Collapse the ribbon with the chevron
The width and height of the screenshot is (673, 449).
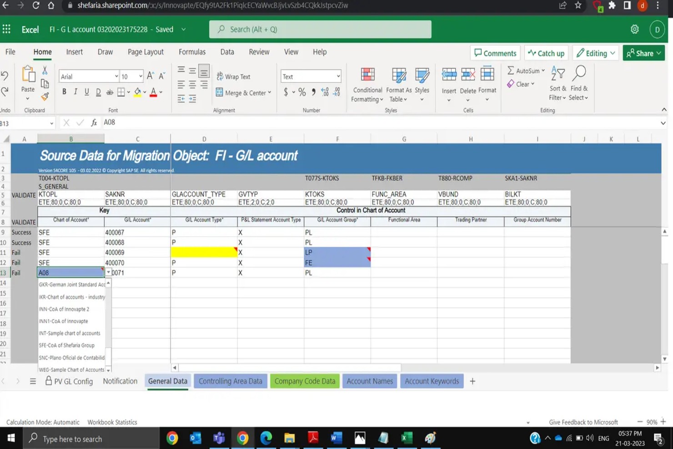(664, 110)
